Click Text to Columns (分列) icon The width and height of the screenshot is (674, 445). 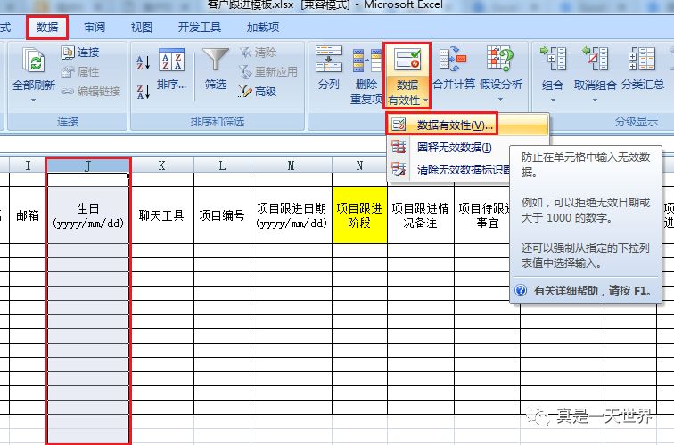(x=328, y=62)
